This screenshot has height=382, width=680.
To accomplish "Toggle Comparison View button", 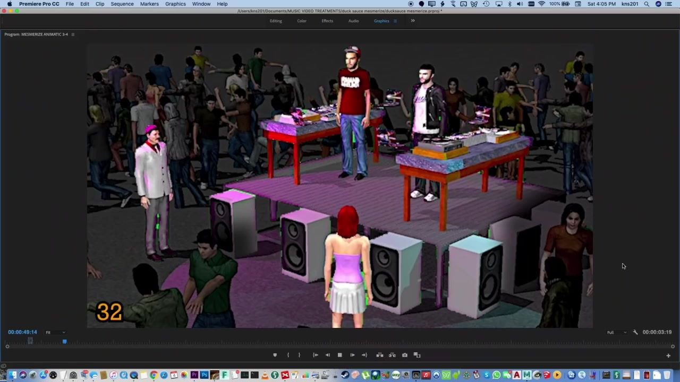I will click(x=417, y=355).
